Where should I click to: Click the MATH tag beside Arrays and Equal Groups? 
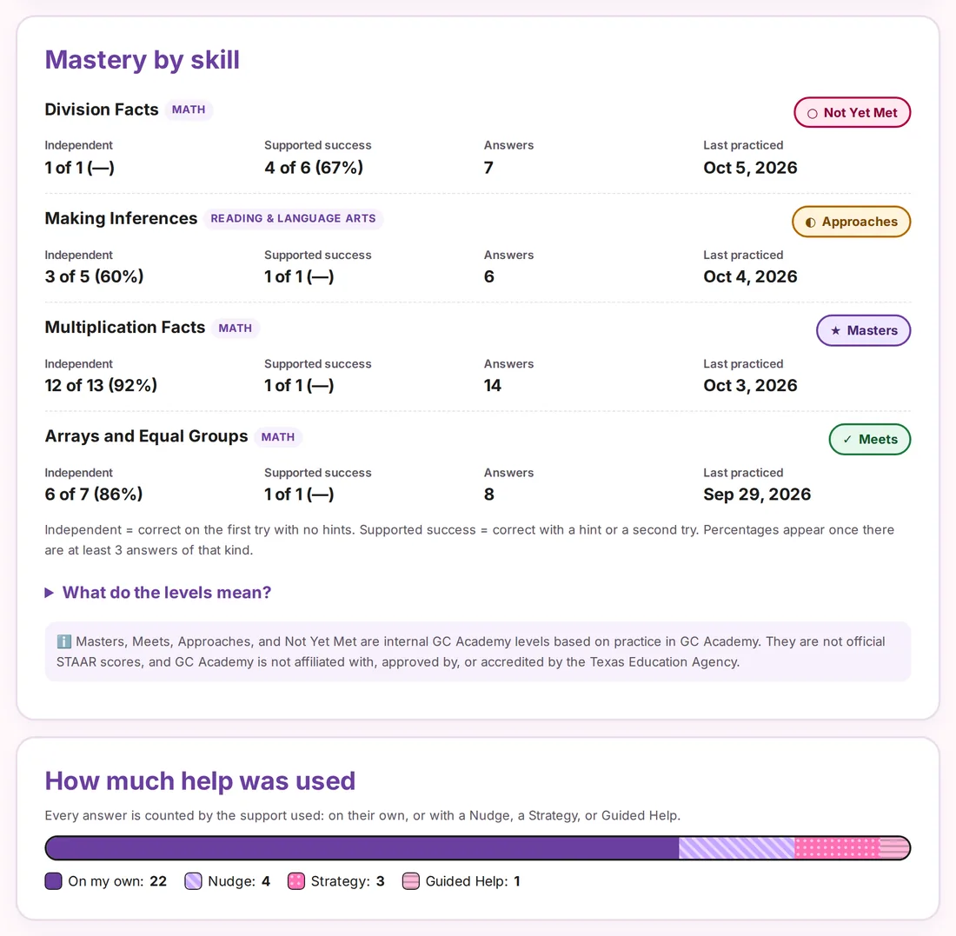[x=278, y=436]
